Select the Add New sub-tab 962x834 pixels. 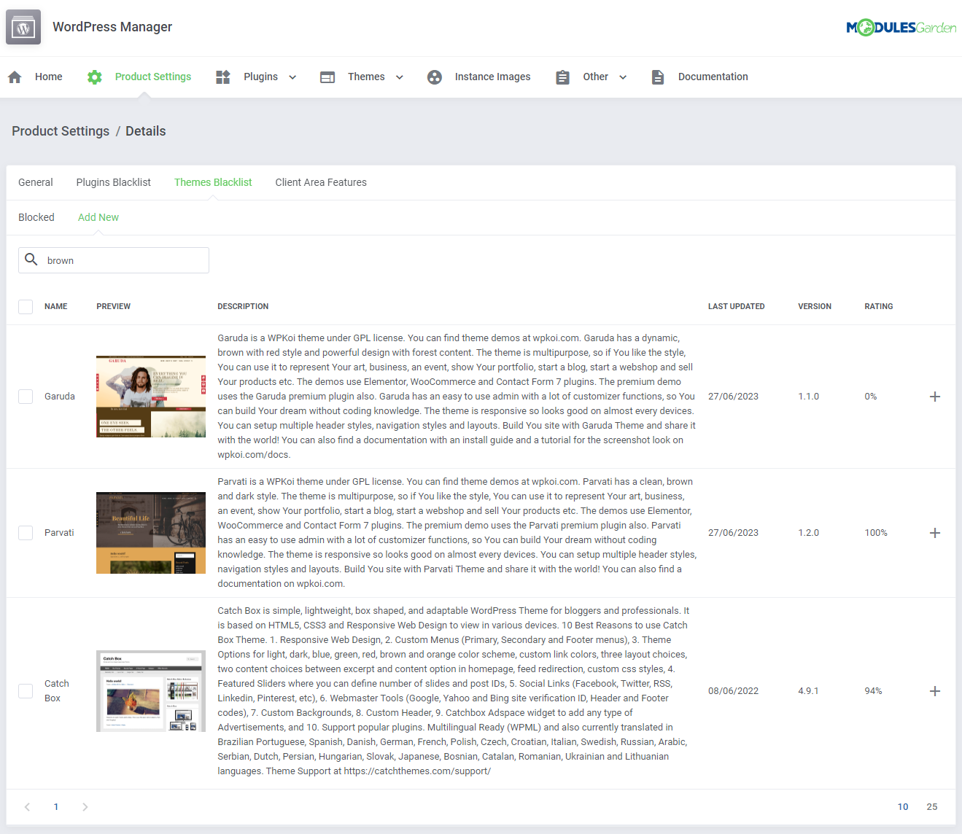tap(98, 217)
